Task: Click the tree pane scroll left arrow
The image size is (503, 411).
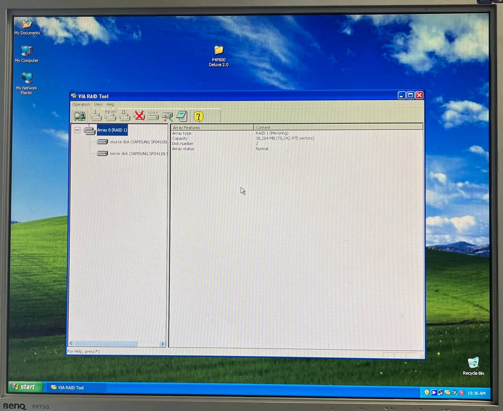Action: click(x=71, y=343)
